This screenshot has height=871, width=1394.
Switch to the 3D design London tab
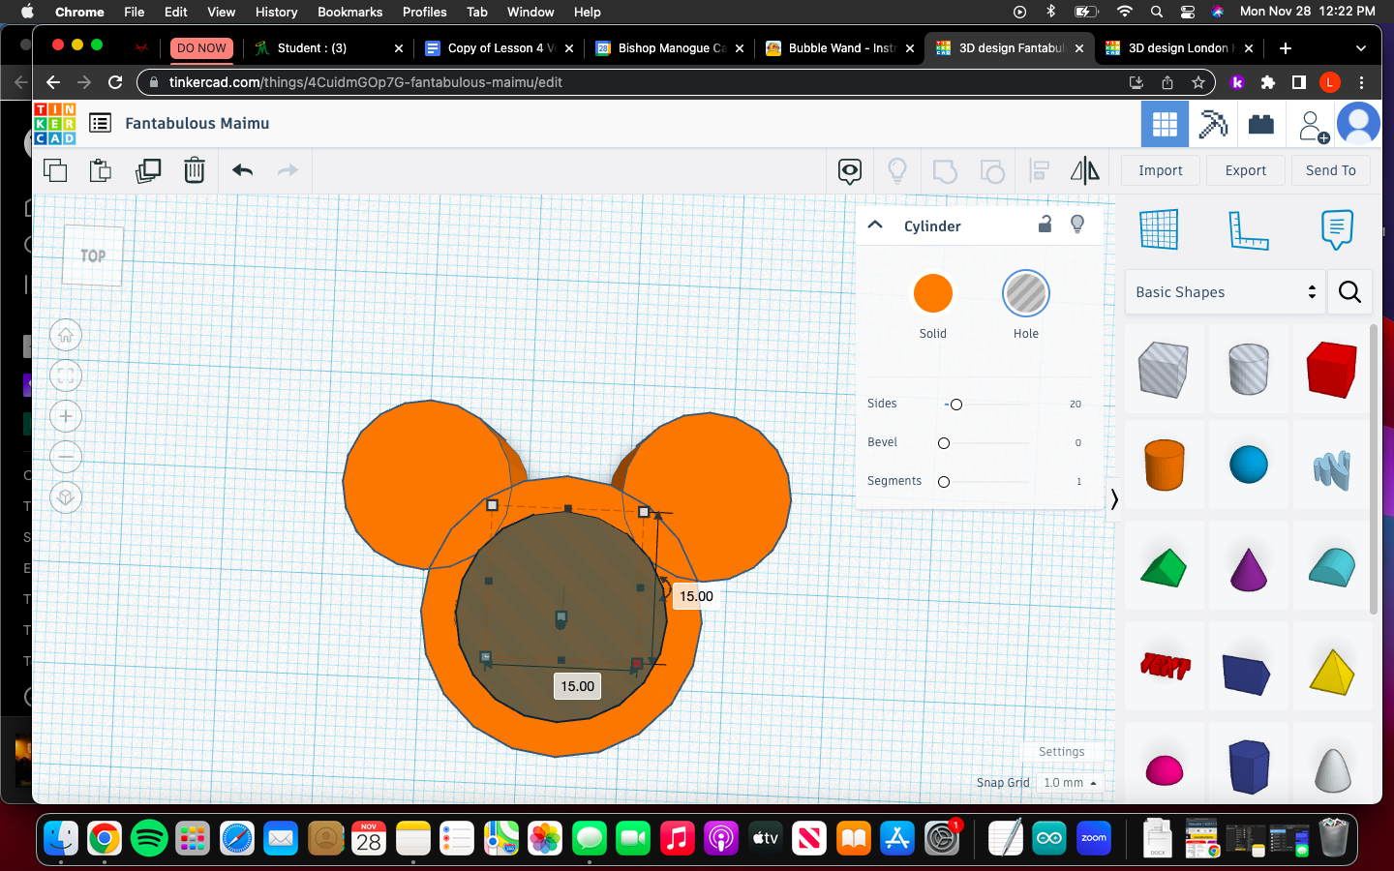pyautogui.click(x=1177, y=47)
